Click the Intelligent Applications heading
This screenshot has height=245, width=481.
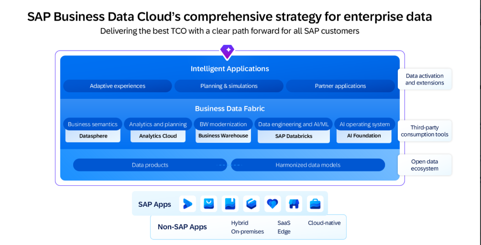tap(230, 69)
